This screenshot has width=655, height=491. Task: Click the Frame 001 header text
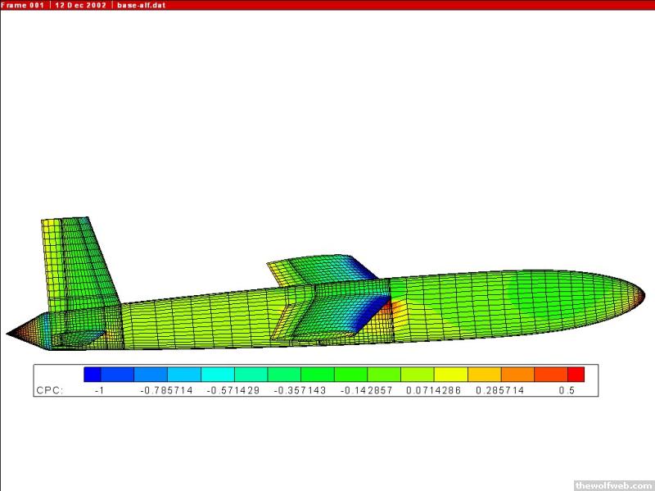click(x=23, y=5)
